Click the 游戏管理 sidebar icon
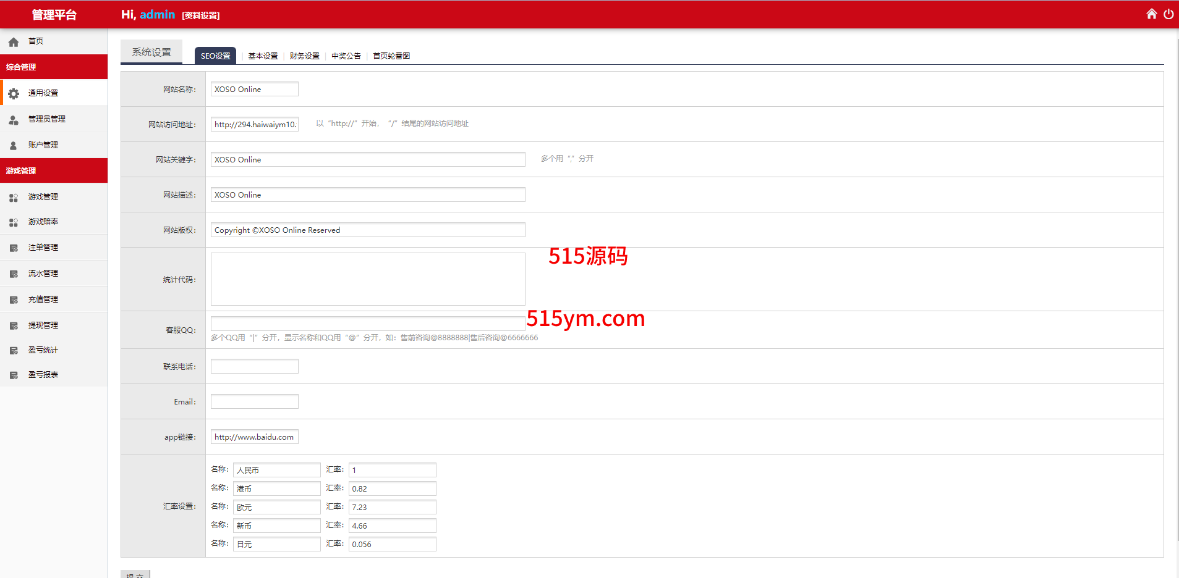Viewport: 1179px width, 578px height. pyautogui.click(x=14, y=198)
